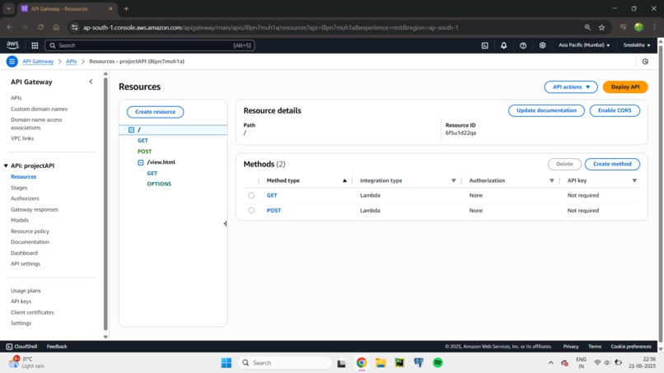Sort by API key column
The height and width of the screenshot is (373, 664).
tap(634, 181)
